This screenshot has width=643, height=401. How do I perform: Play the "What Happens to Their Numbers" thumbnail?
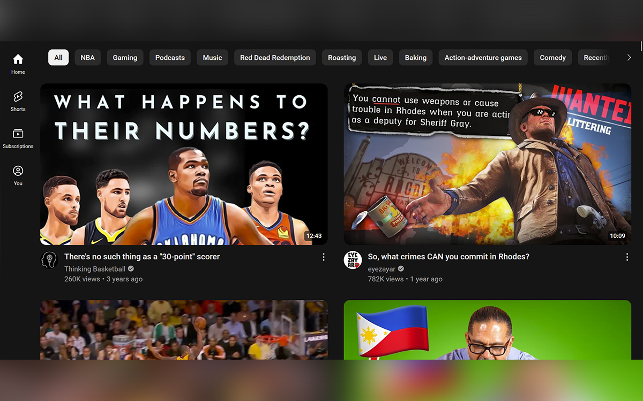pos(184,164)
